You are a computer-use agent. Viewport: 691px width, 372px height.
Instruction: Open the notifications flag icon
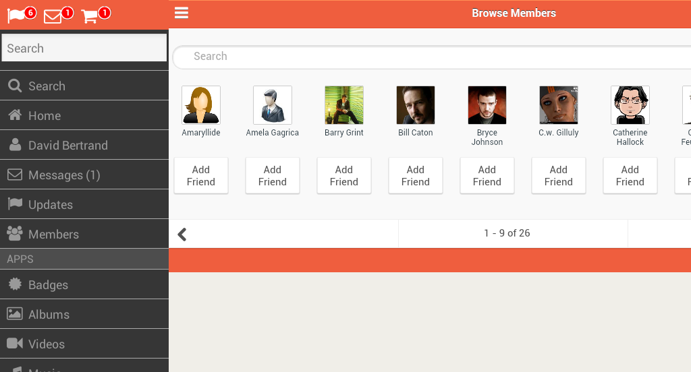(17, 15)
